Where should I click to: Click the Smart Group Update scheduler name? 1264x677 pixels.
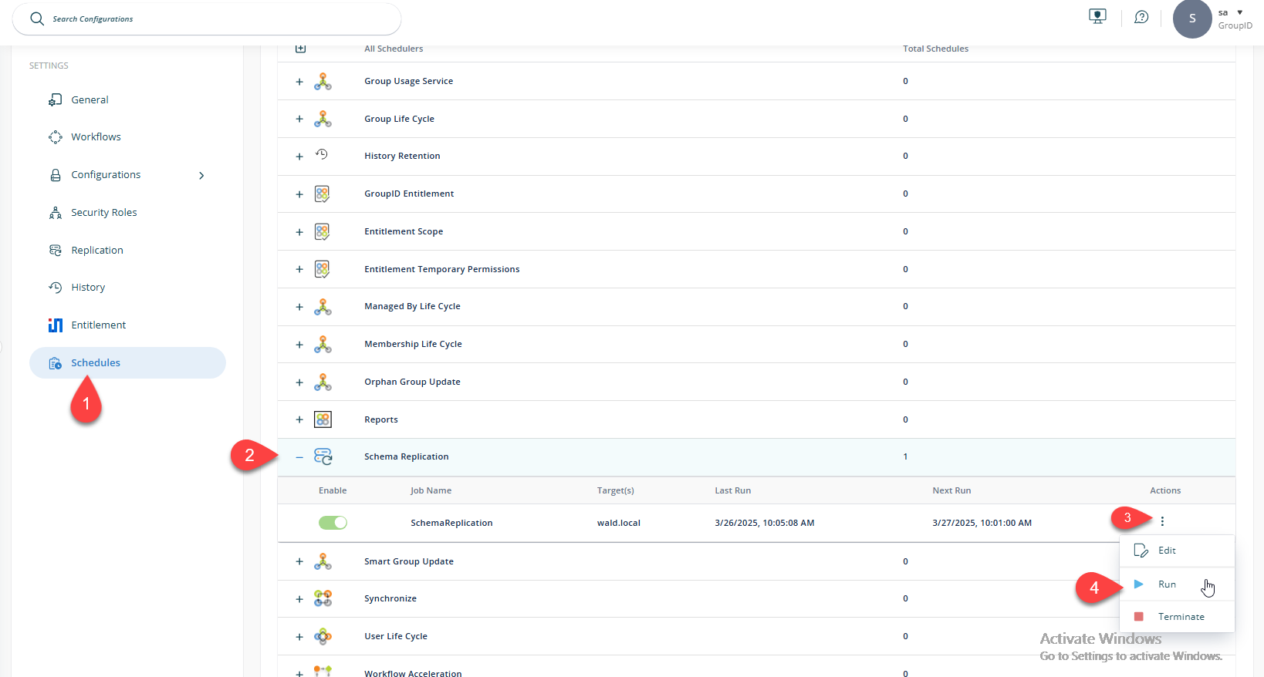[x=409, y=561]
